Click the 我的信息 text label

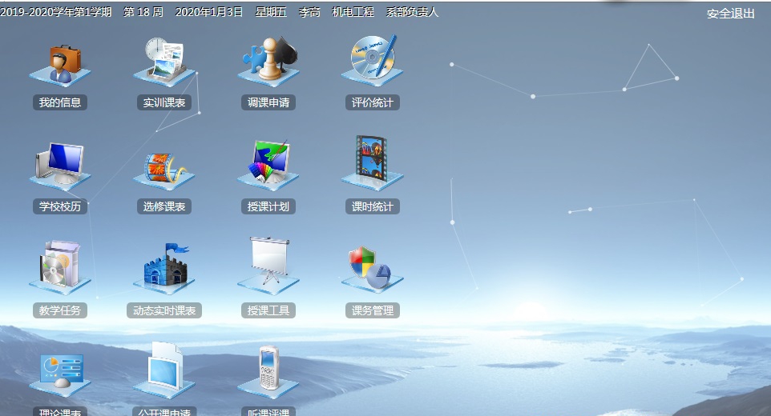tap(60, 102)
